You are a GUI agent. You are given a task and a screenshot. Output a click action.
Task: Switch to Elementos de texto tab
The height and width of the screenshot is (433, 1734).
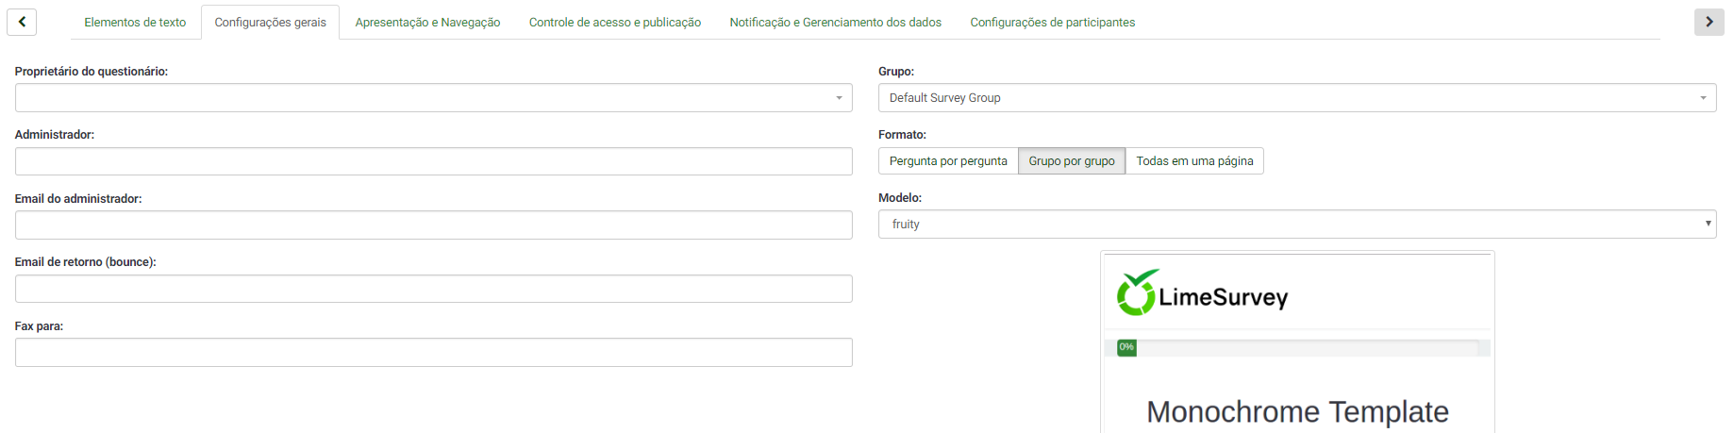[x=135, y=23]
